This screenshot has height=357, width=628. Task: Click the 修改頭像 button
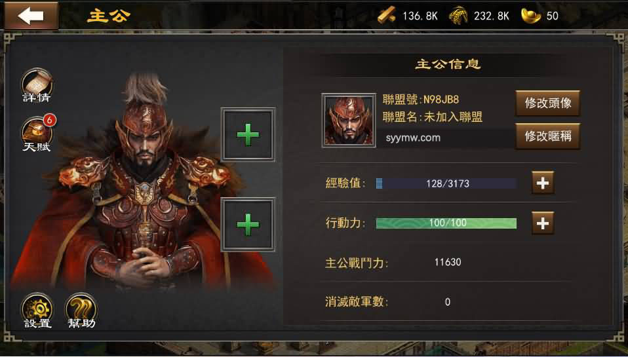[547, 103]
